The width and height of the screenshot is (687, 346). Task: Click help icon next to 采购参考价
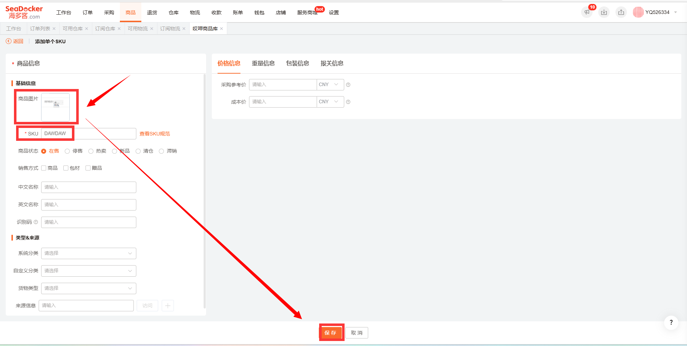[x=348, y=85]
